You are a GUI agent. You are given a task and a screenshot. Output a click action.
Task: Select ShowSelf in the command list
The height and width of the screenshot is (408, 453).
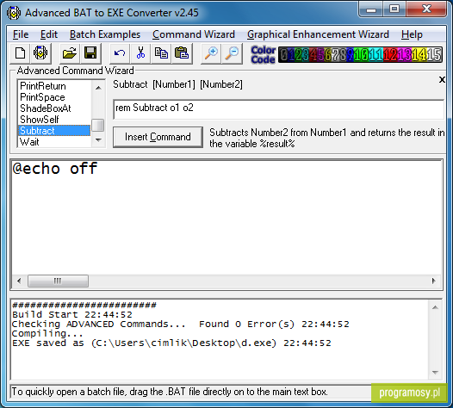54,120
